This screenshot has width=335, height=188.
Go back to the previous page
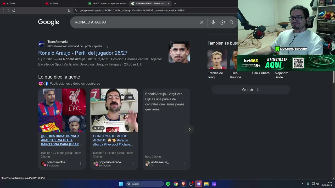tap(3, 10)
